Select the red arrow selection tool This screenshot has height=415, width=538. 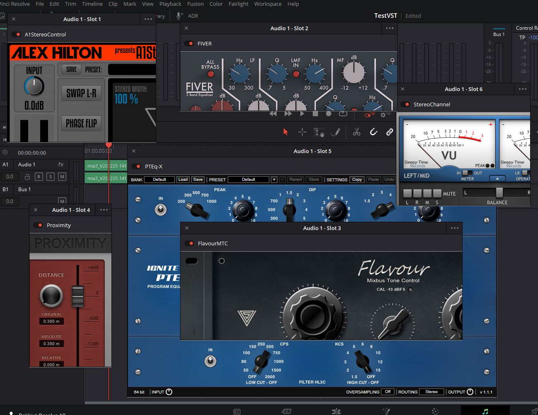tap(285, 132)
